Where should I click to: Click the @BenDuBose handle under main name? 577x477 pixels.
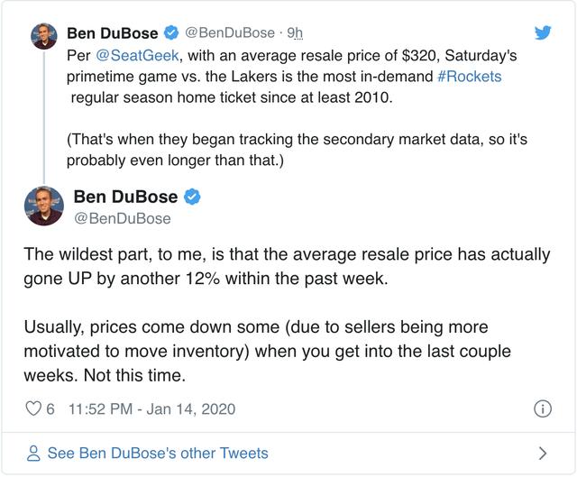[x=123, y=218]
